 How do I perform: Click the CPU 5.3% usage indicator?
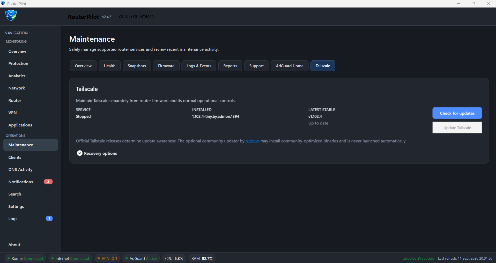(174, 258)
